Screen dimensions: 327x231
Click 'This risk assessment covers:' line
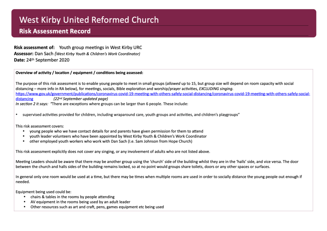40,126
